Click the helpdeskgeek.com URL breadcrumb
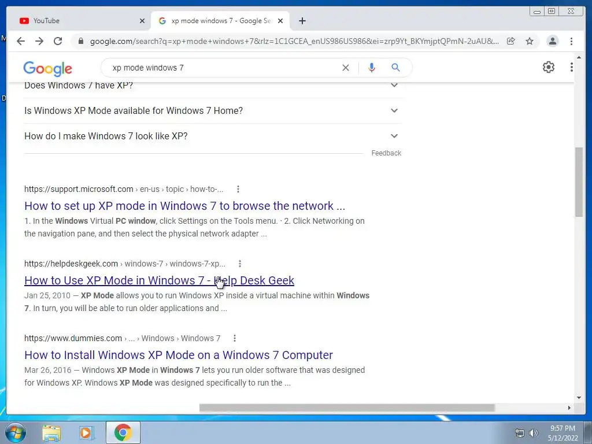Viewport: 592px width, 444px height. 125,264
